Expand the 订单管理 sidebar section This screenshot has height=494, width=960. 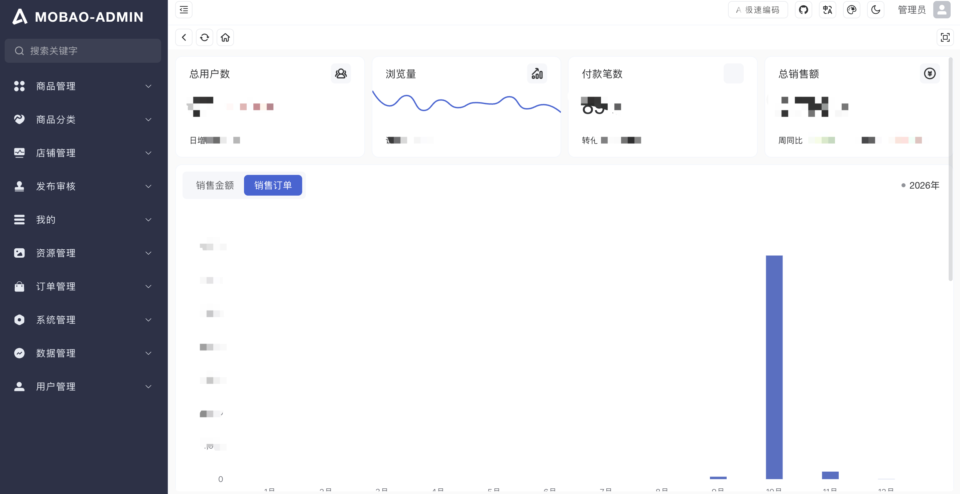[83, 286]
